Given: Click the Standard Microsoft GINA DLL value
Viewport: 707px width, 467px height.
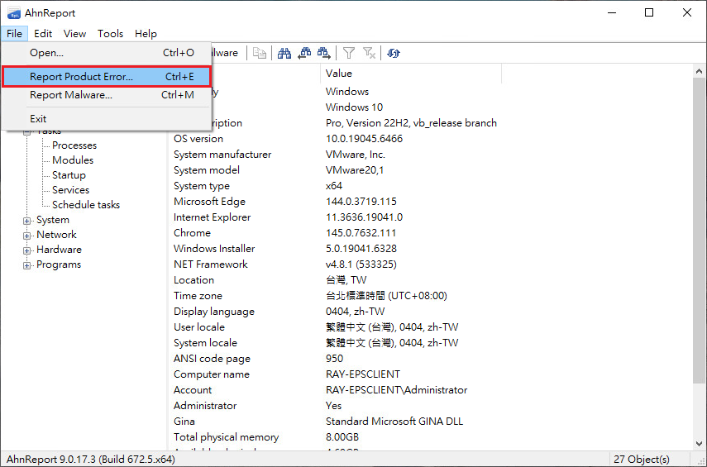Looking at the screenshot, I should tap(394, 422).
